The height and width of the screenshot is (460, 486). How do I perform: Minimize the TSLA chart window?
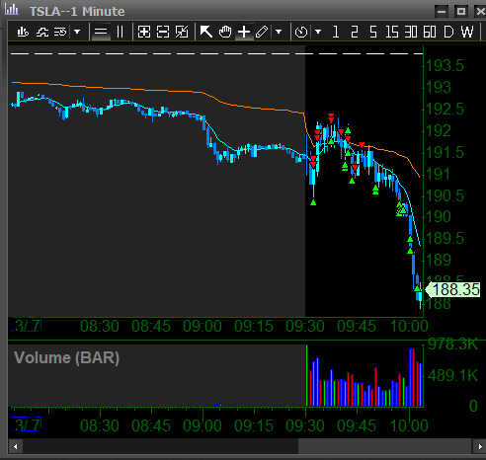pos(442,12)
